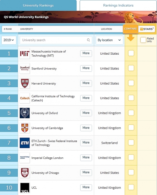Screen dimensions: 157x195
Task: Click the QS World University Rankings banner title
Action: 26,17
